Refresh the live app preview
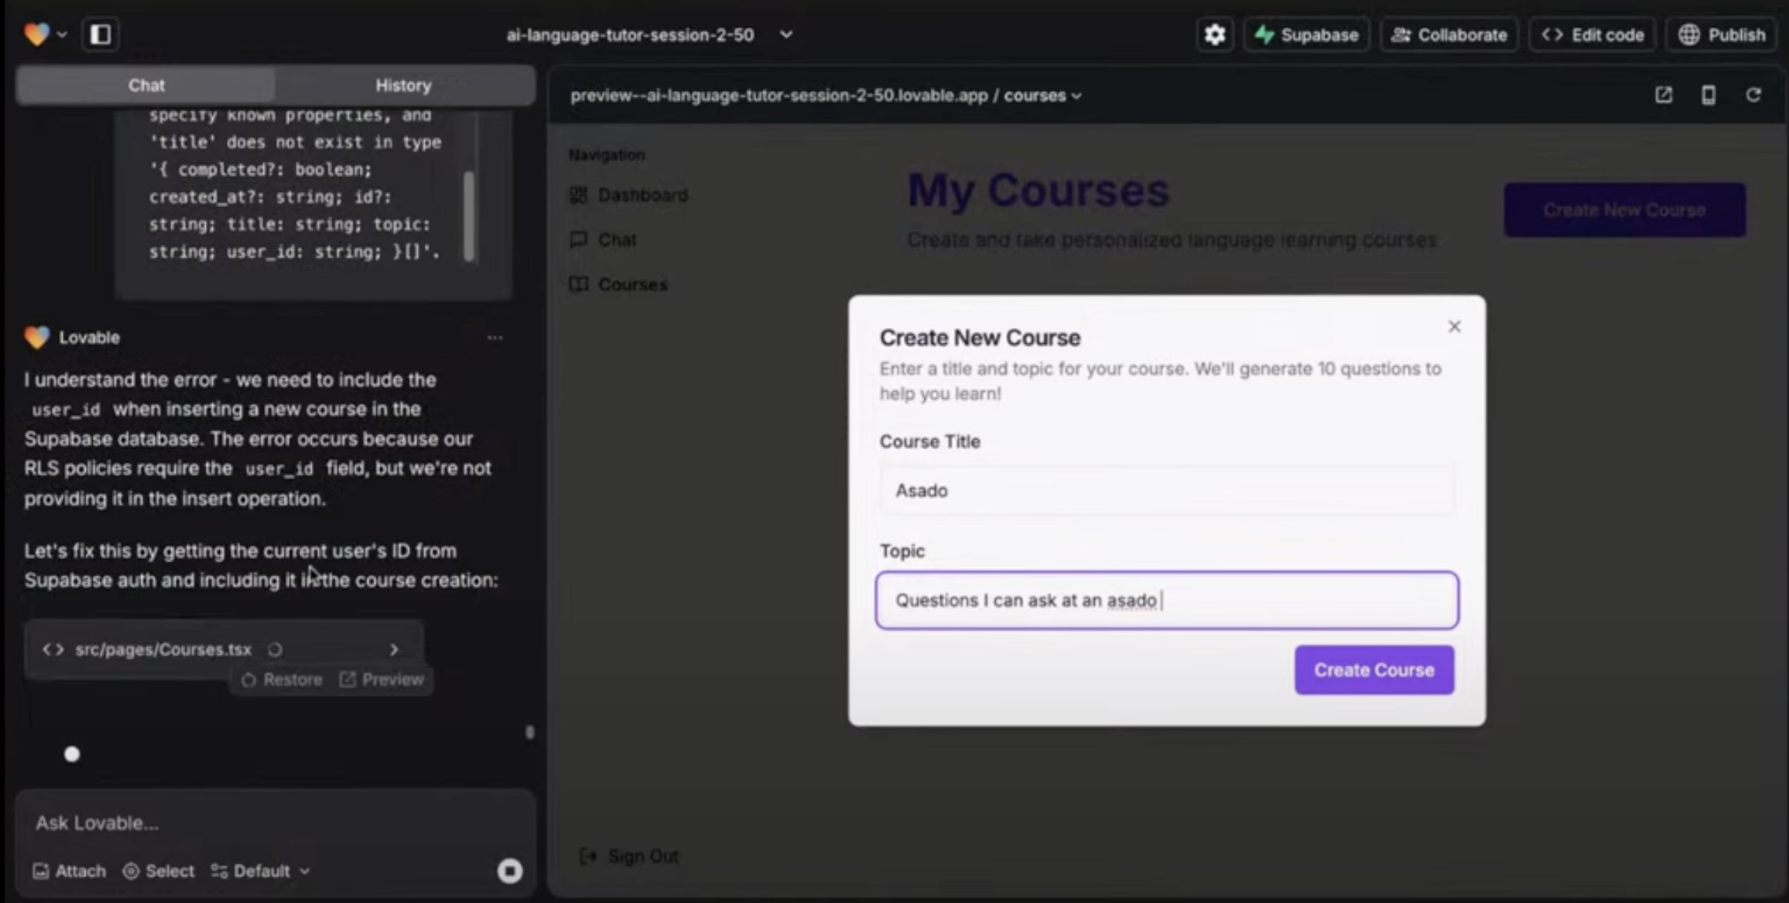Screen dimensions: 1789x903 [1754, 94]
